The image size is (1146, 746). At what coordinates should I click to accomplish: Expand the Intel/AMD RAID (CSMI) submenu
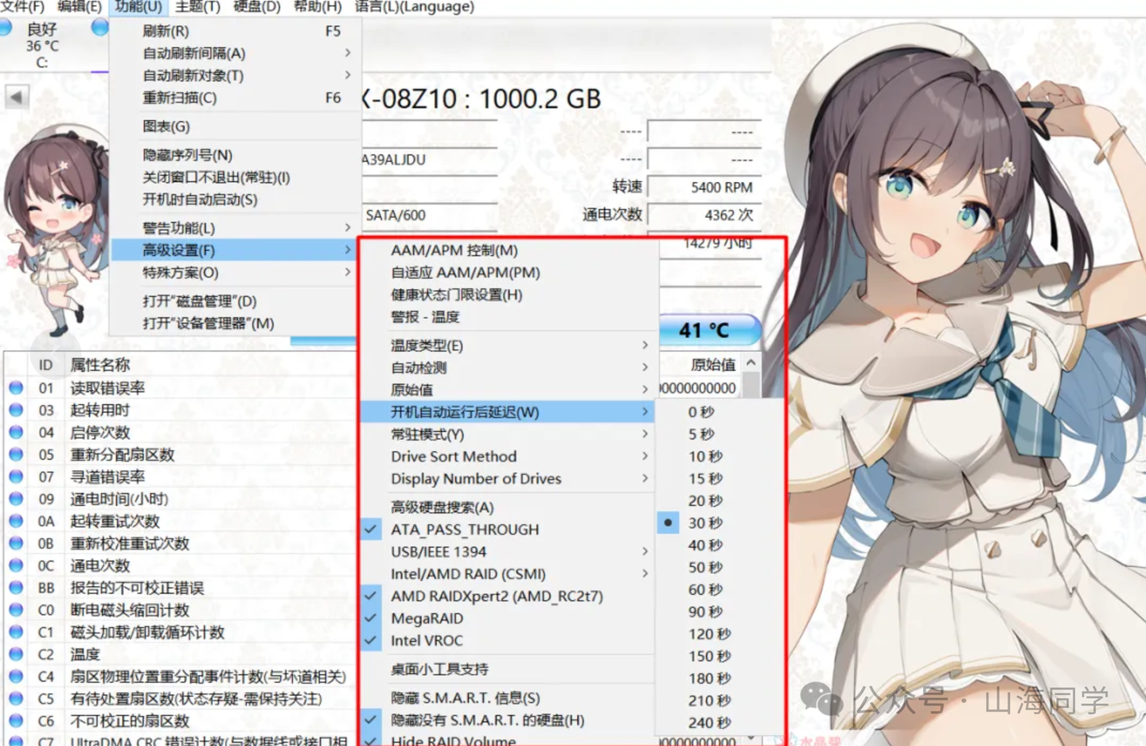point(507,573)
